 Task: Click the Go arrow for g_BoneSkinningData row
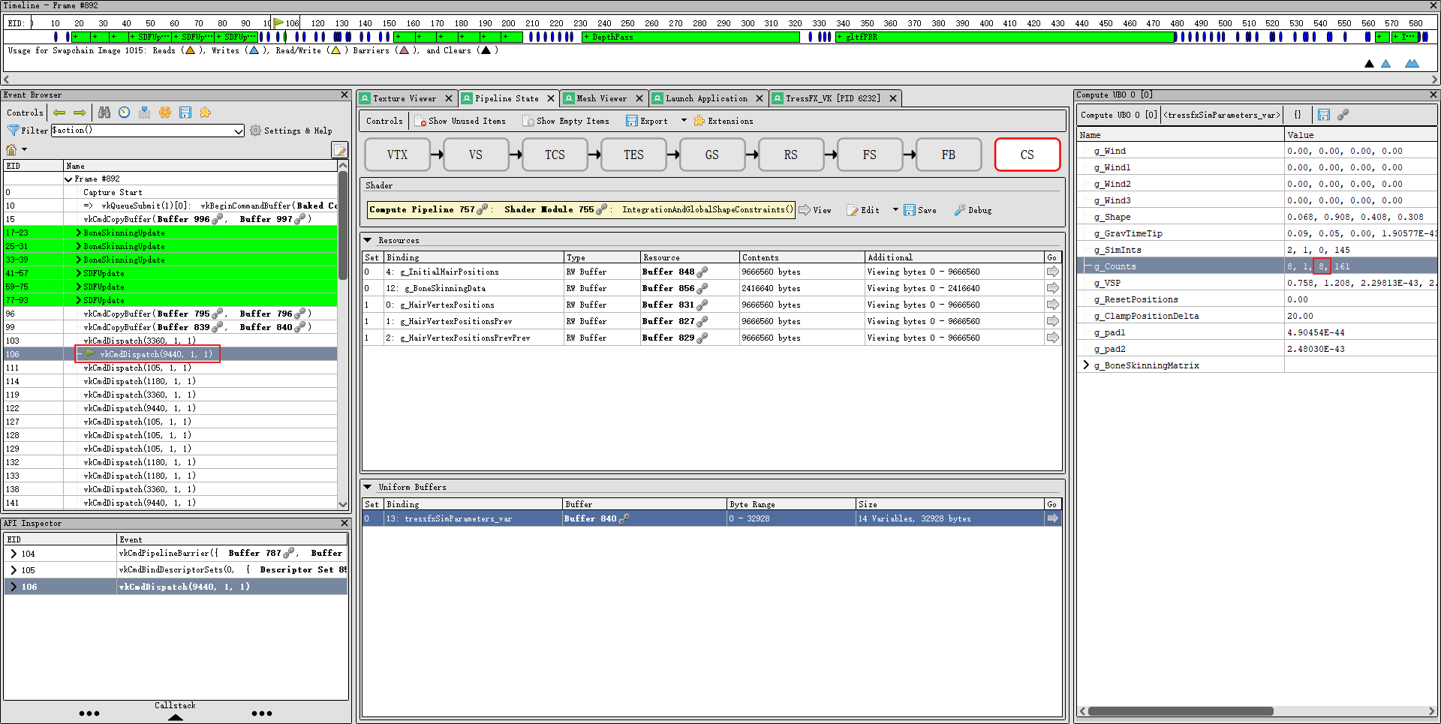(x=1053, y=288)
